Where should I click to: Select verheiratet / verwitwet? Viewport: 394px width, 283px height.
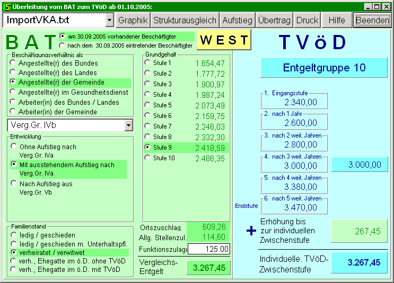[69, 252]
